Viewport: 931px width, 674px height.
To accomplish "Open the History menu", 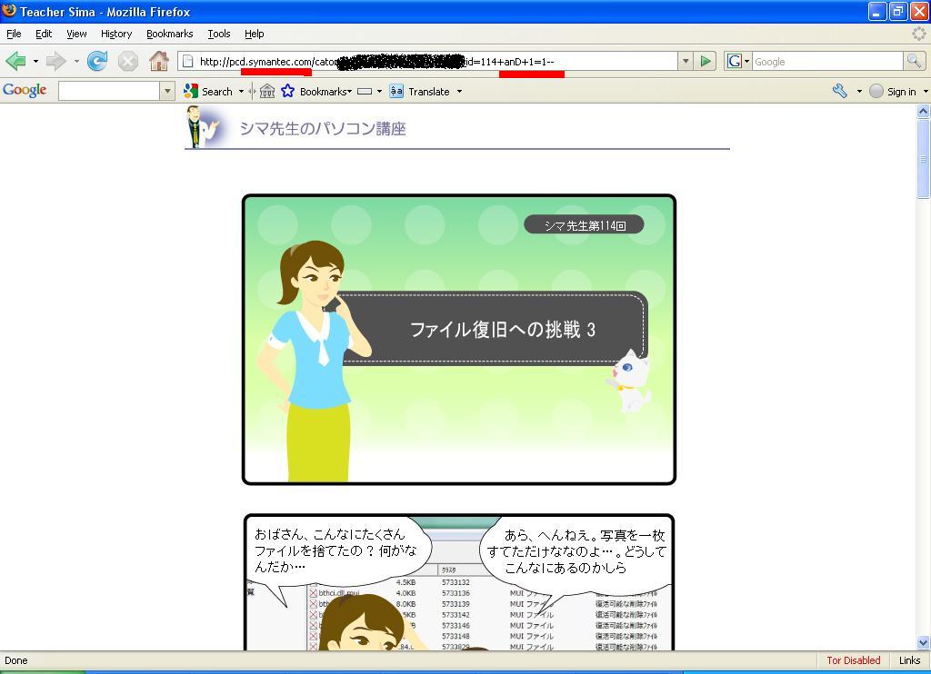I will pyautogui.click(x=116, y=34).
